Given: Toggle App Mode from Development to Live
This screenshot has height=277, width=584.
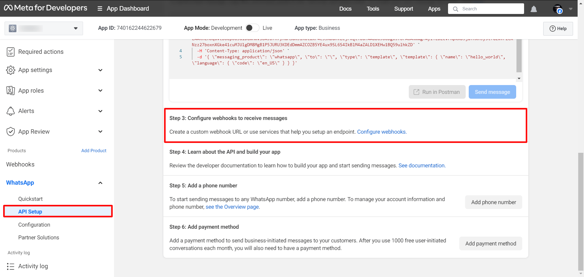Looking at the screenshot, I should tap(252, 28).
